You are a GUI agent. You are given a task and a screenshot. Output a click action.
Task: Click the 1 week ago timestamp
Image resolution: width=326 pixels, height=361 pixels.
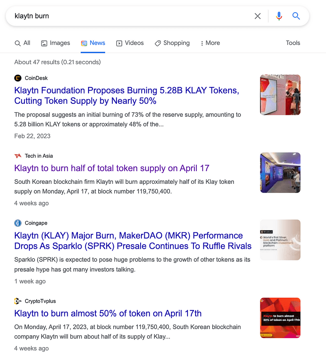pos(30,281)
